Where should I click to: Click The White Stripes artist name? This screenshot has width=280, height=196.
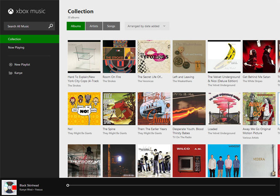click(253, 81)
